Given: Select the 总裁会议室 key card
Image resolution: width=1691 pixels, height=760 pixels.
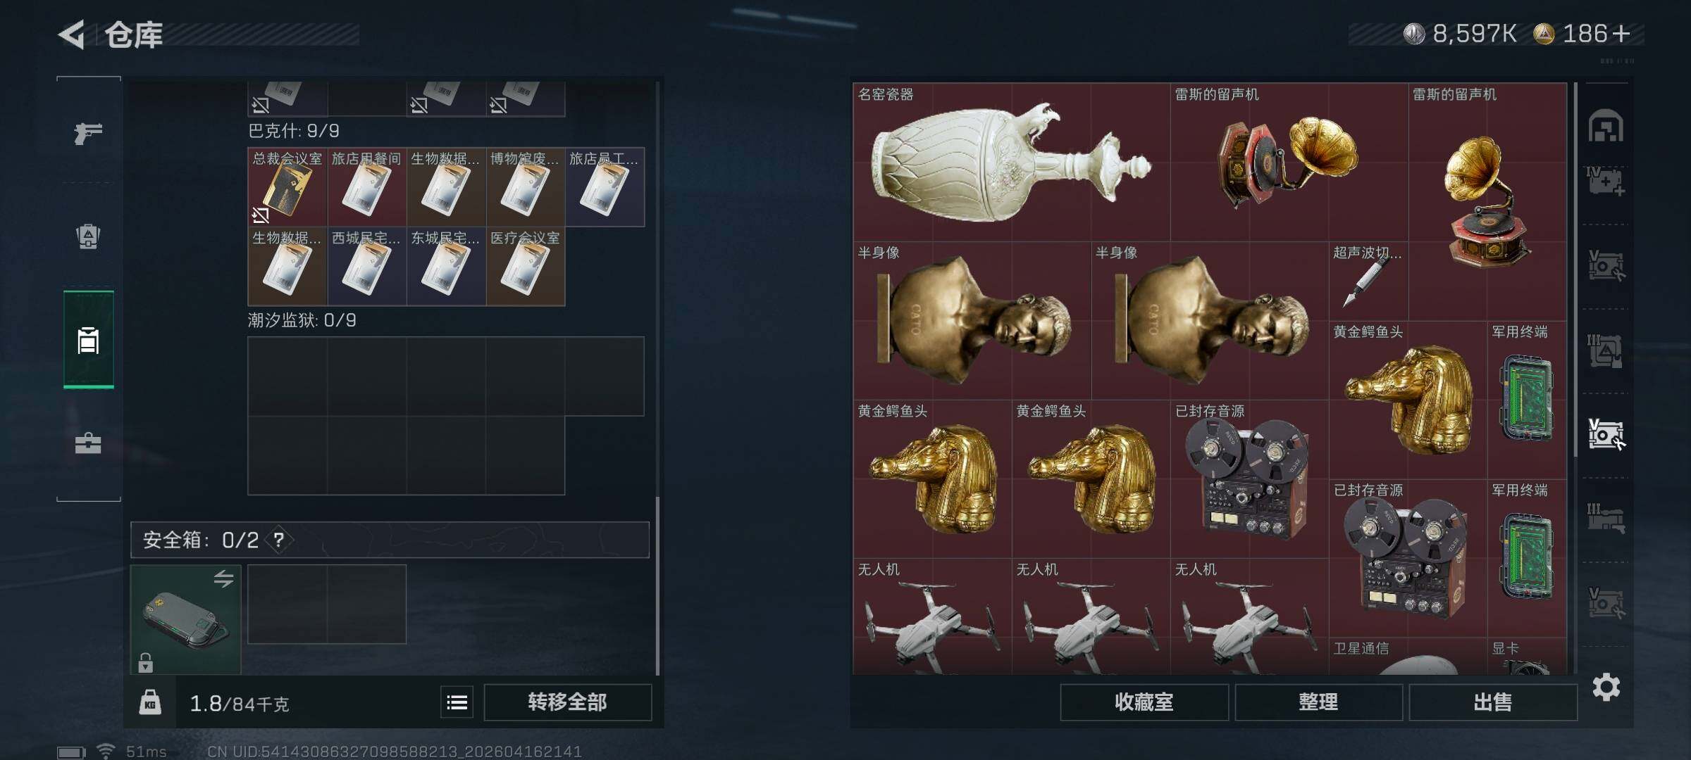Looking at the screenshot, I should [x=287, y=187].
